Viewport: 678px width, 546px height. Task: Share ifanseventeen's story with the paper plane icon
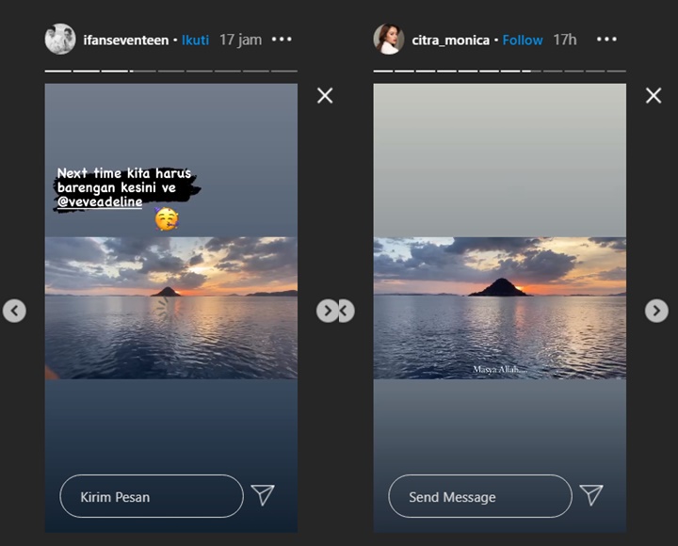pyautogui.click(x=263, y=495)
